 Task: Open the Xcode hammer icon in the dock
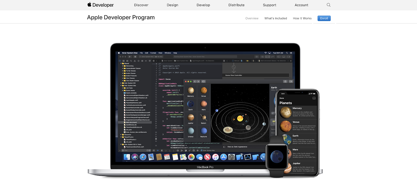[x=240, y=157]
